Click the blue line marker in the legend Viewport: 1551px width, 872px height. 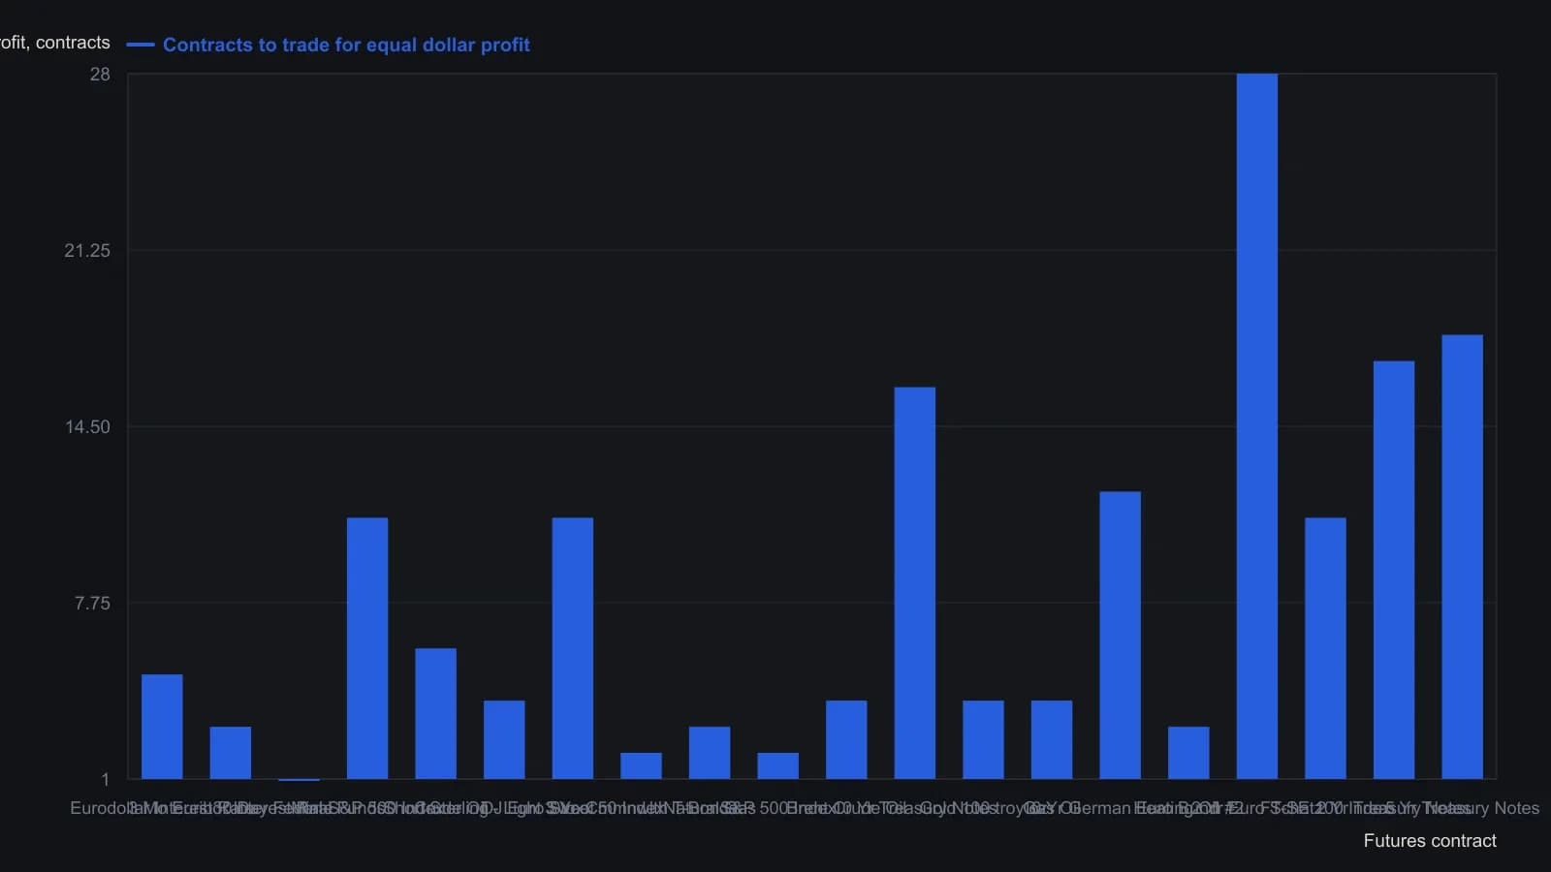coord(141,45)
